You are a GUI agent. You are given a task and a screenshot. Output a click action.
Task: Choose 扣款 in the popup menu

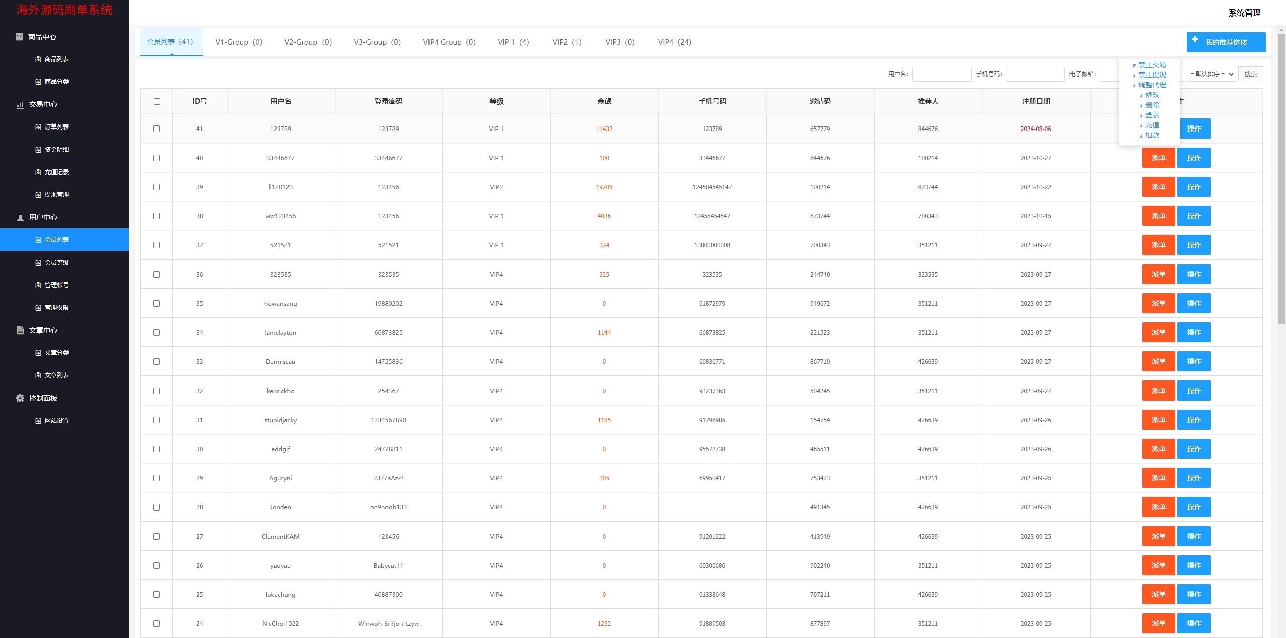[1152, 135]
